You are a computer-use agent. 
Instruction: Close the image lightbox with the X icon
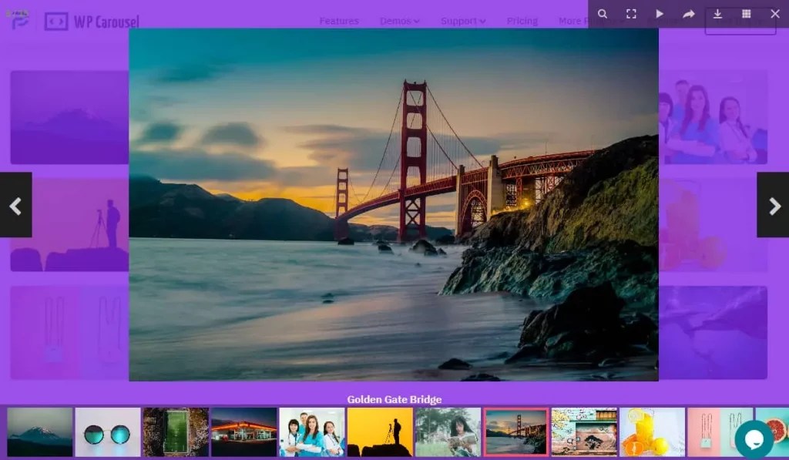tap(775, 14)
